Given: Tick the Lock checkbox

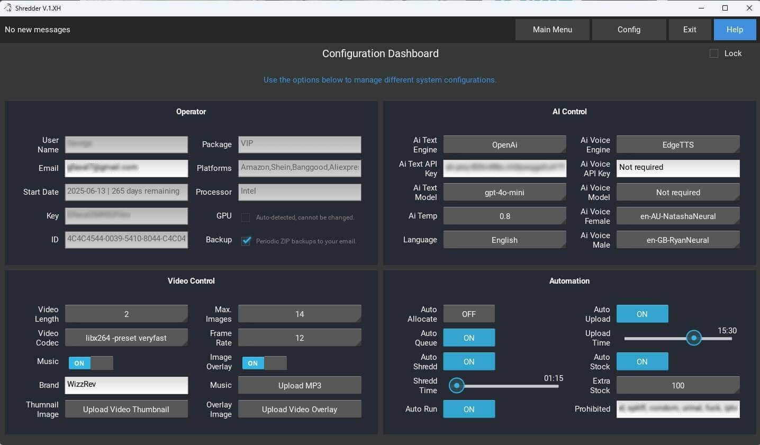Looking at the screenshot, I should coord(714,53).
